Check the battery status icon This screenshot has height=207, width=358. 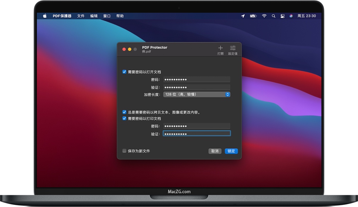point(253,16)
